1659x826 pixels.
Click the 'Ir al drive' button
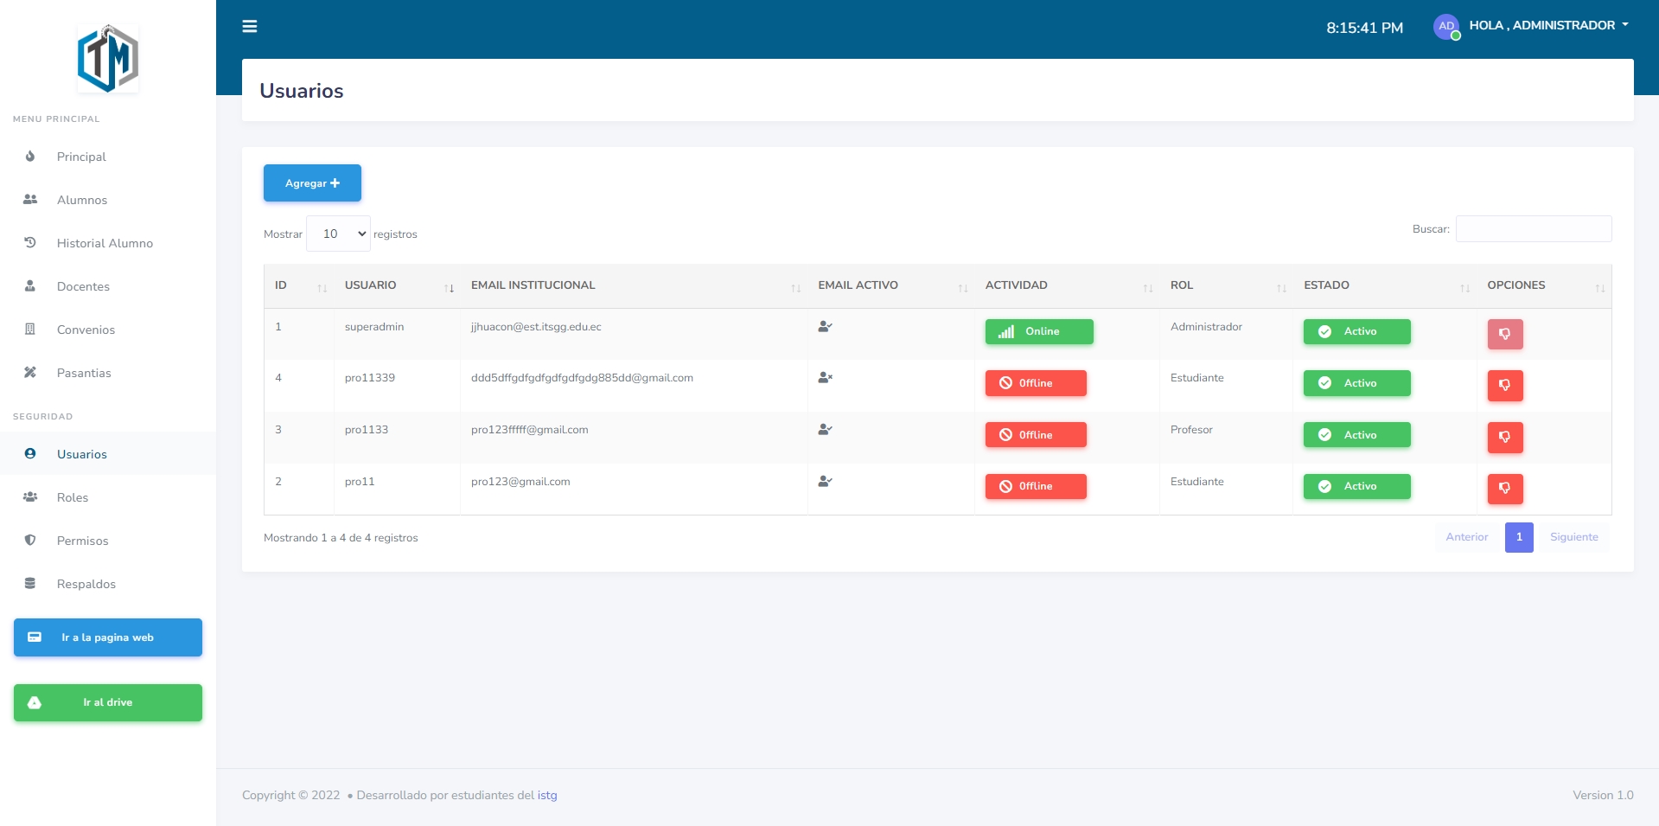(108, 702)
